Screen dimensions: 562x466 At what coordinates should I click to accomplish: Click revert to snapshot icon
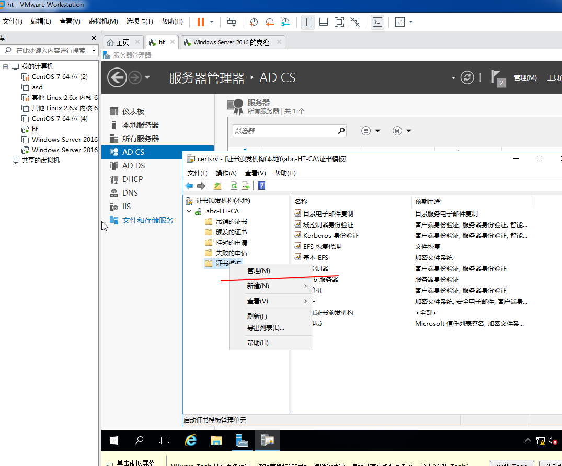coord(270,22)
